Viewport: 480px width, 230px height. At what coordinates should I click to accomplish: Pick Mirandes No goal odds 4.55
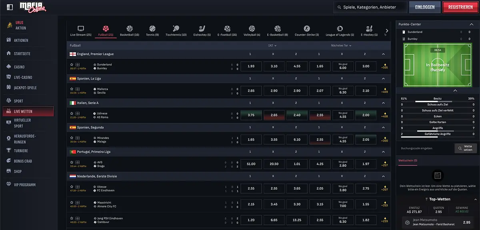point(343,139)
